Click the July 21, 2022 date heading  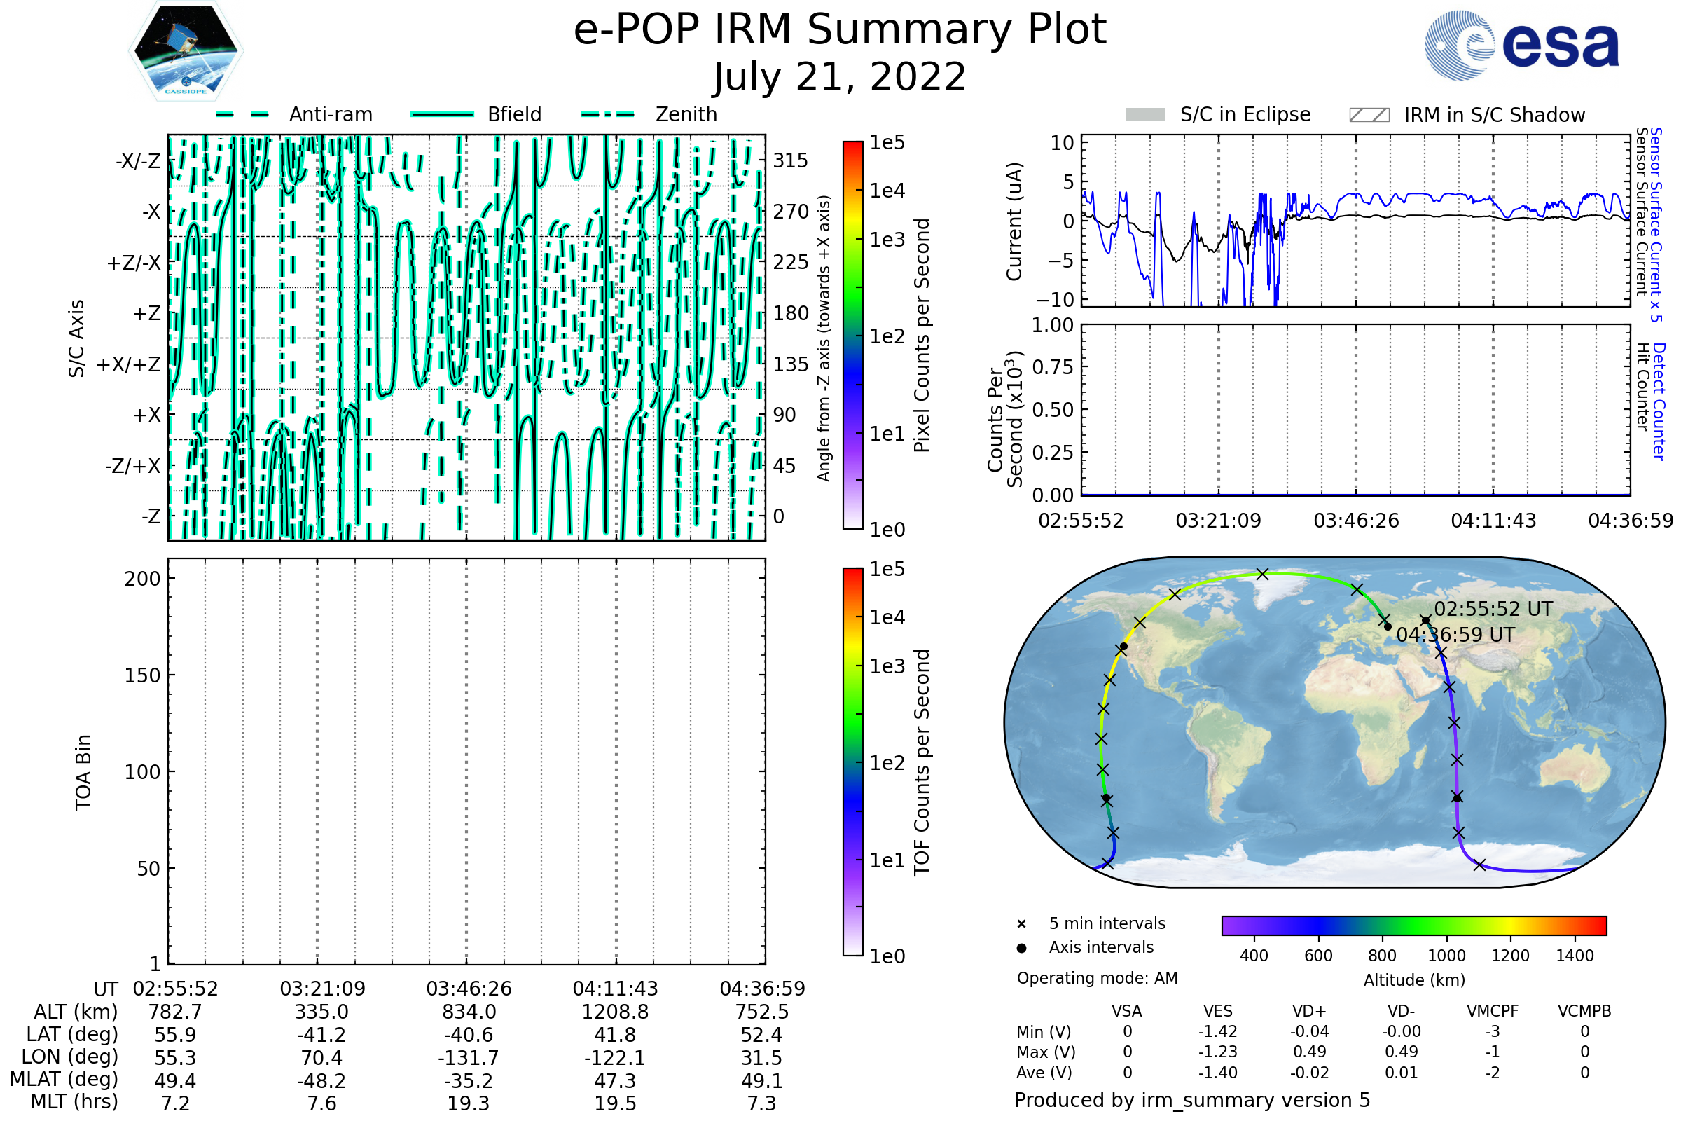(840, 76)
